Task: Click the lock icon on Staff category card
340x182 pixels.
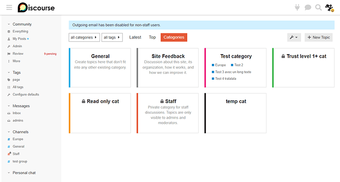Action: click(x=162, y=101)
